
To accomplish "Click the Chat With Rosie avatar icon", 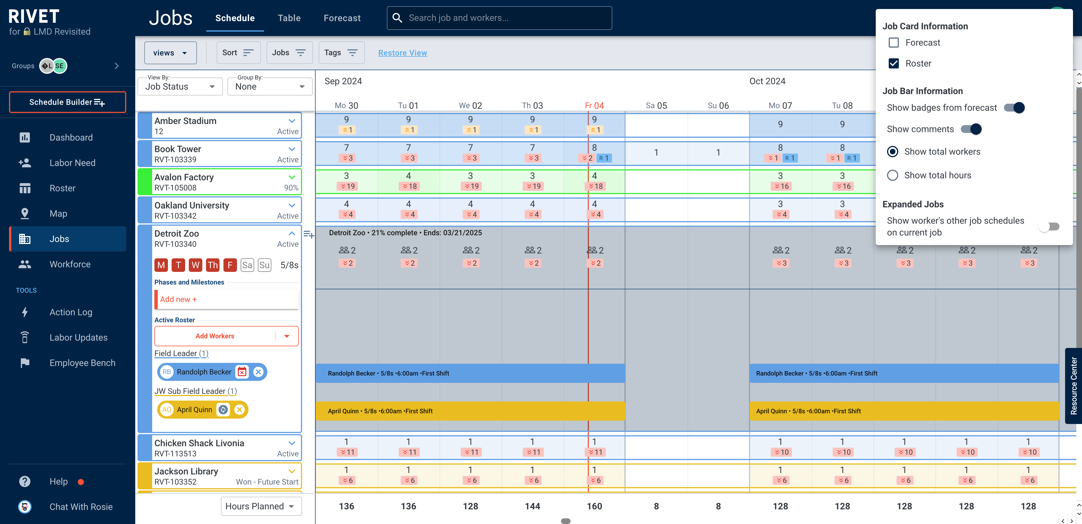I will point(25,507).
